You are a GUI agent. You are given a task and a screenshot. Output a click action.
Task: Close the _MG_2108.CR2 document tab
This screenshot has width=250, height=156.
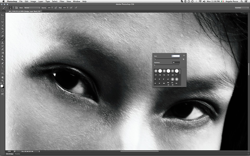[7, 11]
